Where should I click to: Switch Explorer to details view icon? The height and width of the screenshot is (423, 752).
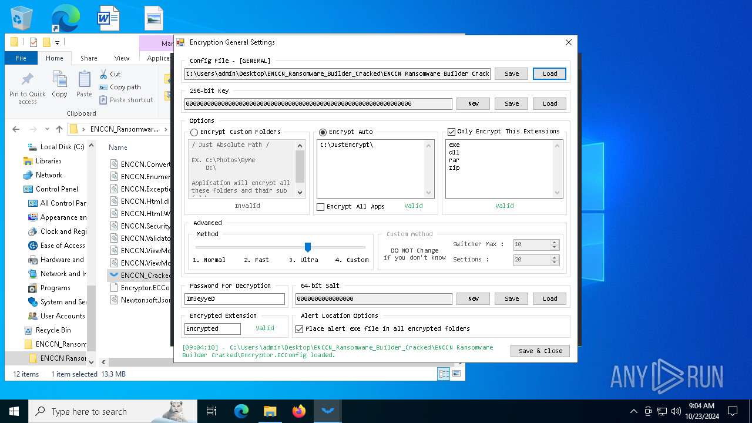(444, 374)
